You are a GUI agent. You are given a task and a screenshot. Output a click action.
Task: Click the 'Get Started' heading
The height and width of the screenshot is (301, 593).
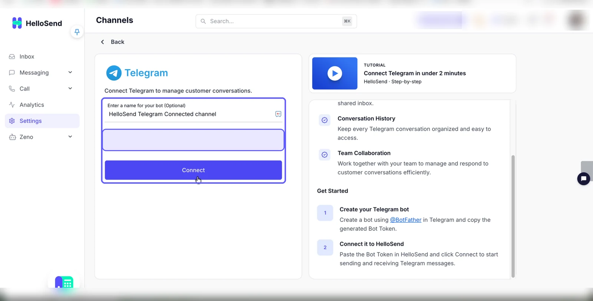pyautogui.click(x=332, y=191)
